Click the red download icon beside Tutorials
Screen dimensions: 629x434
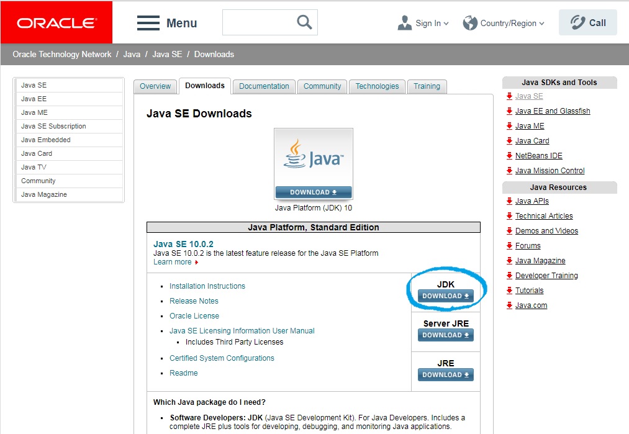509,290
